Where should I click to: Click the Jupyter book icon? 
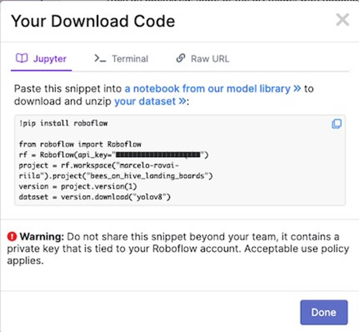22,59
